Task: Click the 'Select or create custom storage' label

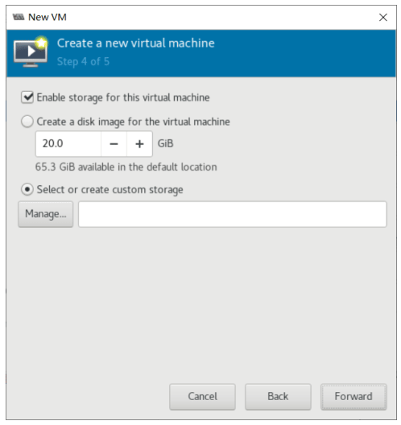Action: point(110,190)
